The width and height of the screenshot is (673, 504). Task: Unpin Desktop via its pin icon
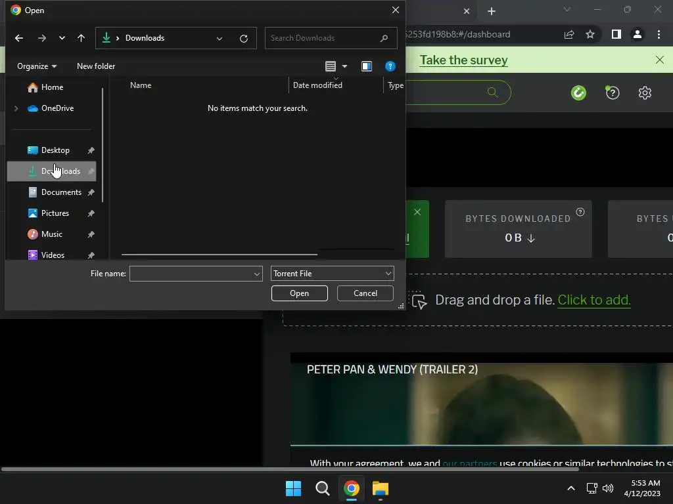pyautogui.click(x=91, y=150)
